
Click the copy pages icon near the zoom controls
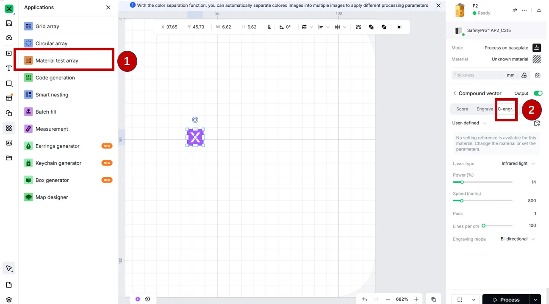tap(434, 299)
